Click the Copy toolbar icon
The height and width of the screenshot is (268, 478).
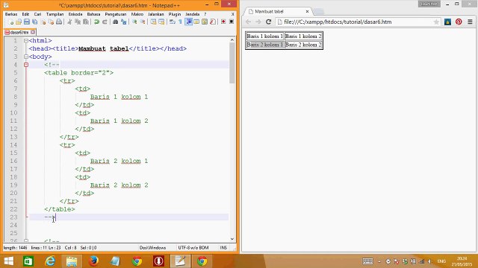[78, 22]
